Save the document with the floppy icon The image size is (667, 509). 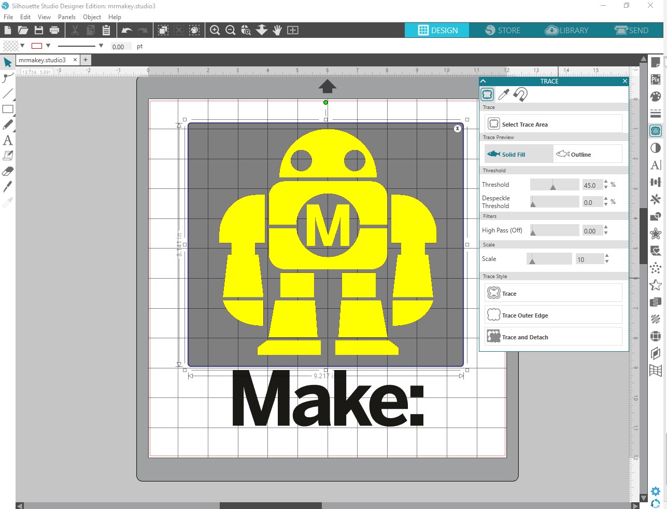click(39, 30)
